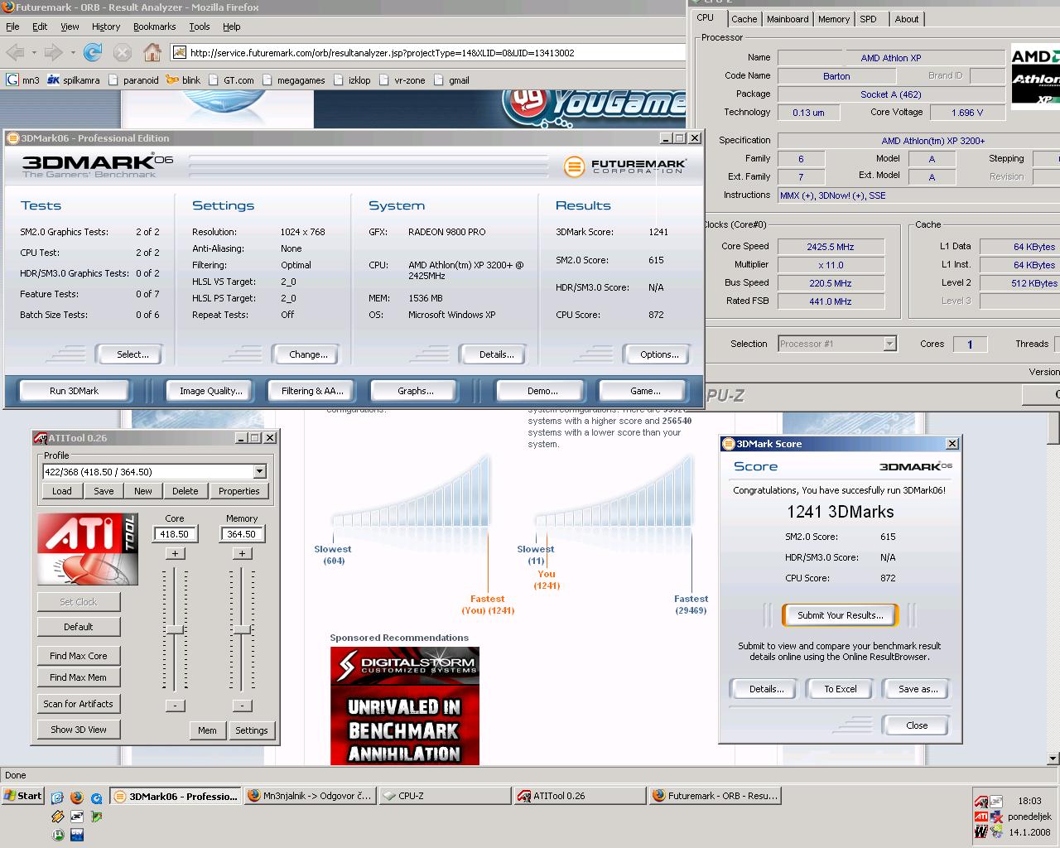The width and height of the screenshot is (1060, 848).
Task: Launch Winamp from quick launch
Action: pyautogui.click(x=58, y=817)
